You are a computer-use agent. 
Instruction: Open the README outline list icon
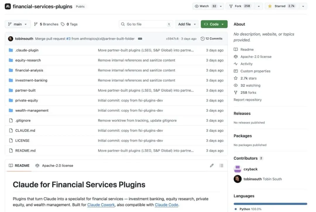[221, 166]
